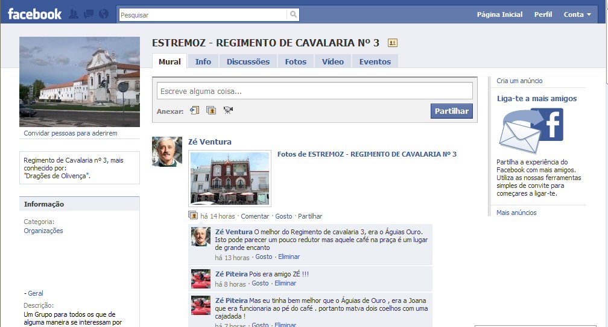
Task: Click the 'Informação' section header
Action: pyautogui.click(x=80, y=204)
